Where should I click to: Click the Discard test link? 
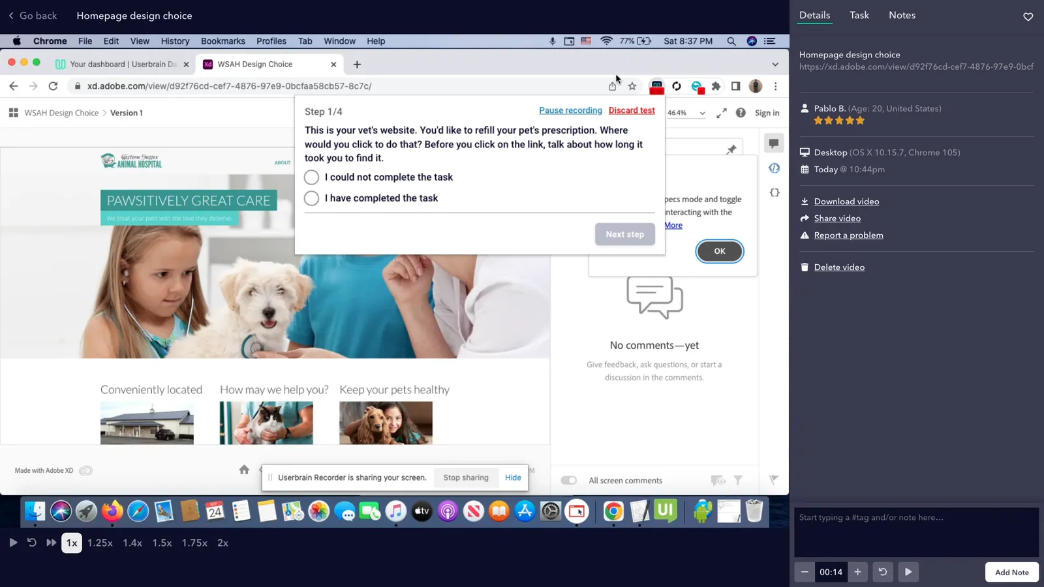[632, 110]
